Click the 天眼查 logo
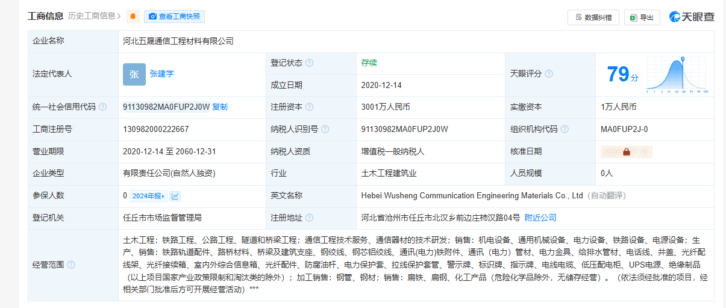Image resolution: width=726 pixels, height=308 pixels. coord(692,17)
